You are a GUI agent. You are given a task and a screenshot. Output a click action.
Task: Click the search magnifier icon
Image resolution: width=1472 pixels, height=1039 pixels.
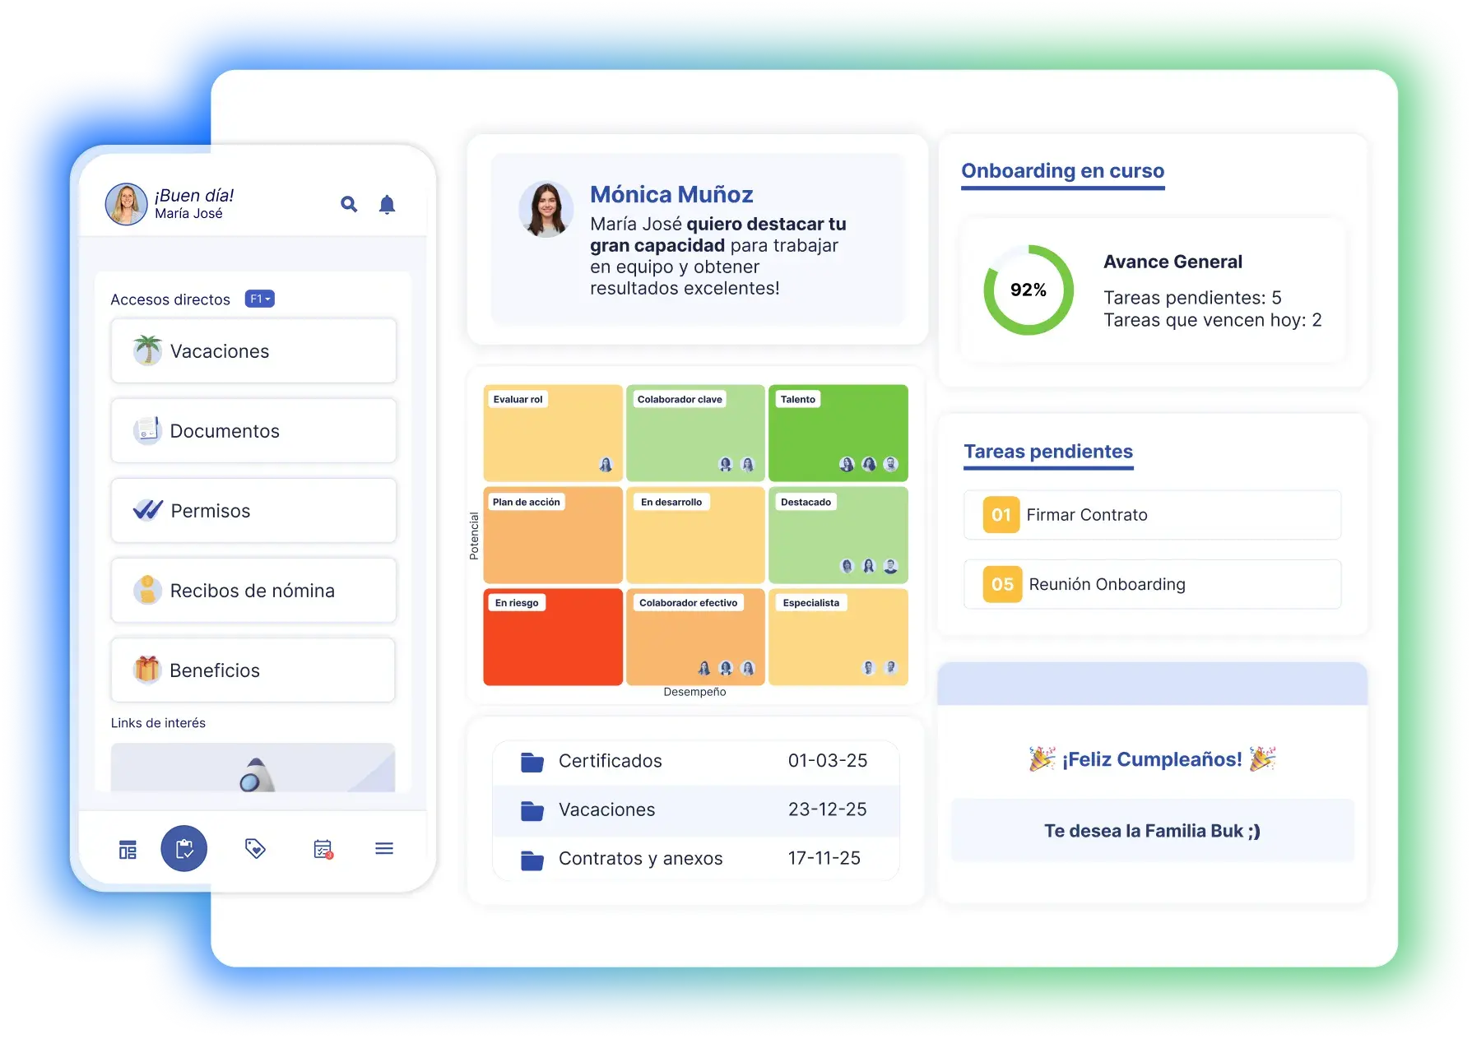[349, 204]
